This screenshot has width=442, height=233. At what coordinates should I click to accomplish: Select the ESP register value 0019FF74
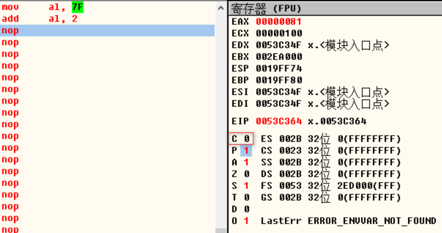(x=279, y=68)
